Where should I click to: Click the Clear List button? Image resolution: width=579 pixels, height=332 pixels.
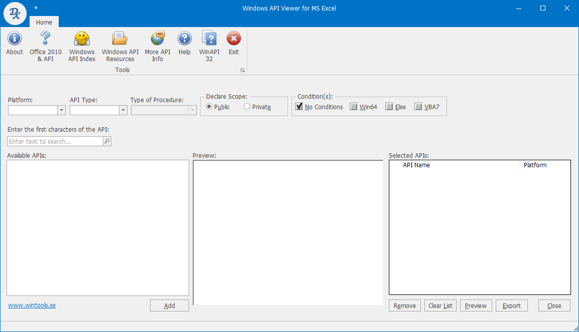point(441,305)
